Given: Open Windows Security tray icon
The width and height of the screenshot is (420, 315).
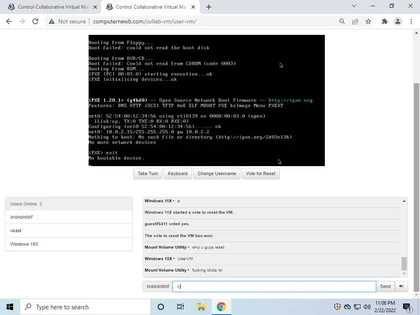Looking at the screenshot, I should coord(337,307).
